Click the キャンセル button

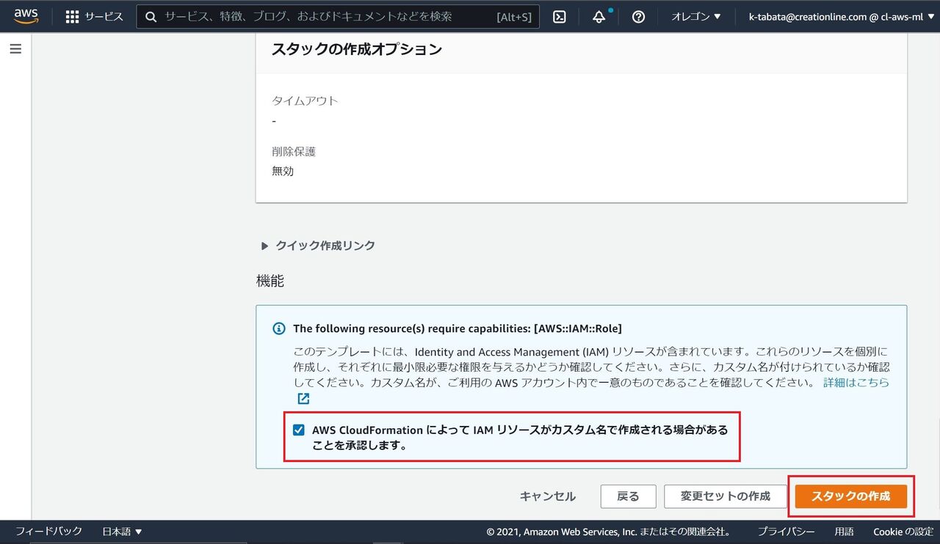click(548, 496)
